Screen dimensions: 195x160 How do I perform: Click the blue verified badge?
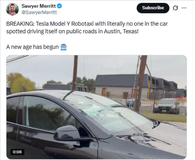point(59,6)
